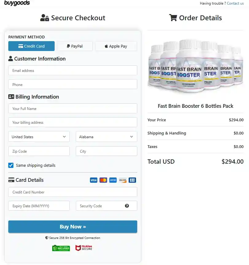Click the Mastercard icon in Card Details
This screenshot has width=249, height=265.
coord(103,180)
